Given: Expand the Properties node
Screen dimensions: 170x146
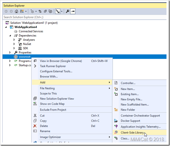Looking at the screenshot, I should click(10, 53).
